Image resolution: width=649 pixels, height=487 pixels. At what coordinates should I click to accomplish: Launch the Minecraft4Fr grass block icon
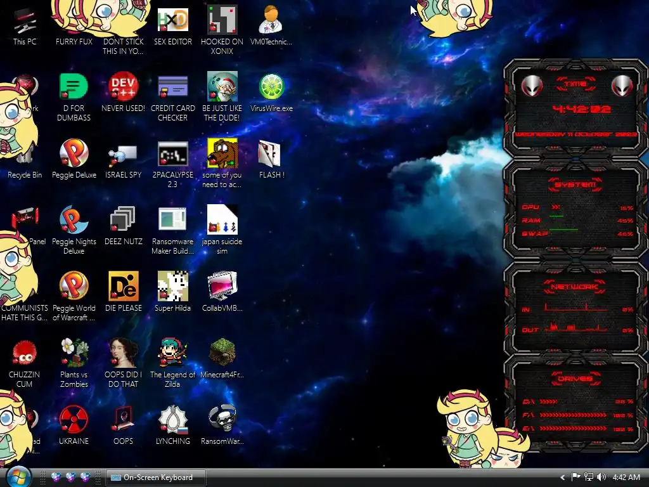click(222, 359)
